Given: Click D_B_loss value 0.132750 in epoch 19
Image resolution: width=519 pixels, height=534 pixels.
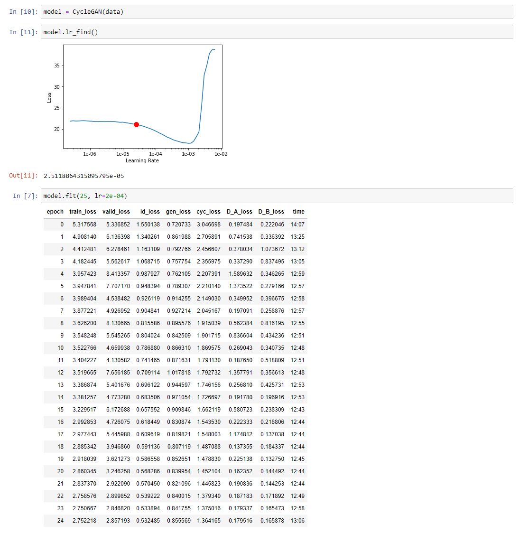Looking at the screenshot, I should click(272, 459).
